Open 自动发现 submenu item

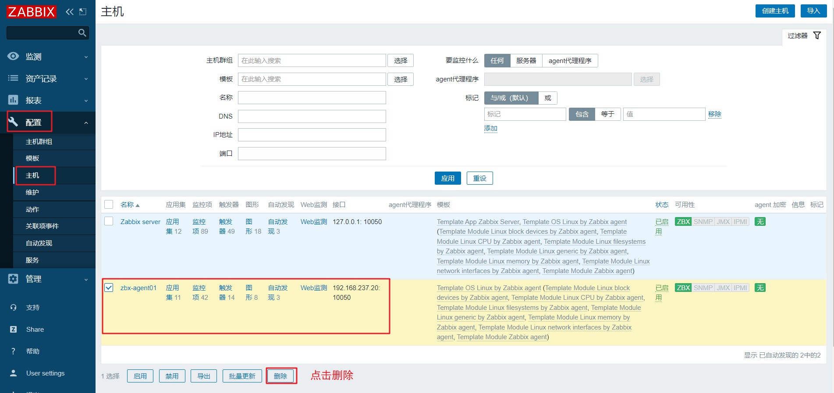[54, 243]
